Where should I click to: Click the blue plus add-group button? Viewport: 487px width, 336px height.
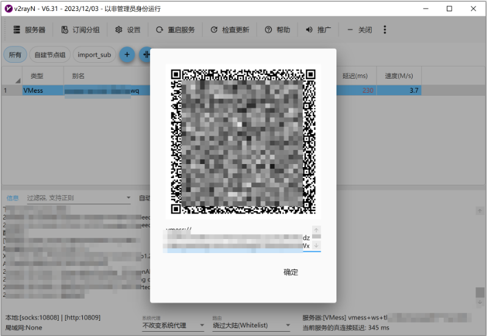point(127,54)
